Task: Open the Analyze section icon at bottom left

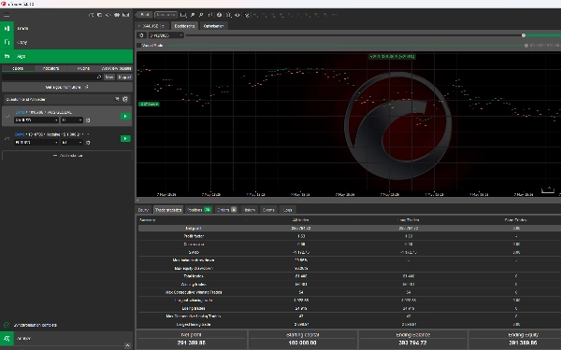Action: click(x=7, y=338)
